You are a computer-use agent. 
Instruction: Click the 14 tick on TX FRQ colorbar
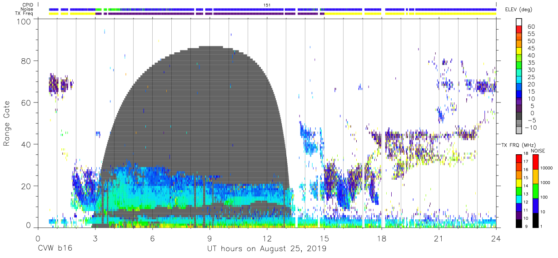(x=527, y=186)
